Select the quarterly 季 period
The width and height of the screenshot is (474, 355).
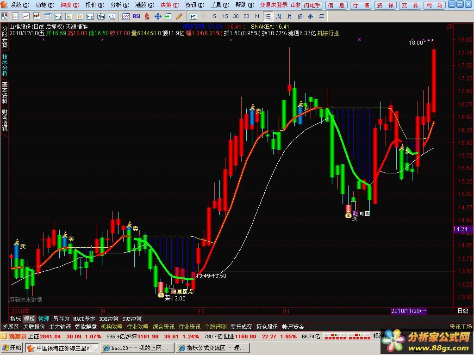tap(311, 16)
